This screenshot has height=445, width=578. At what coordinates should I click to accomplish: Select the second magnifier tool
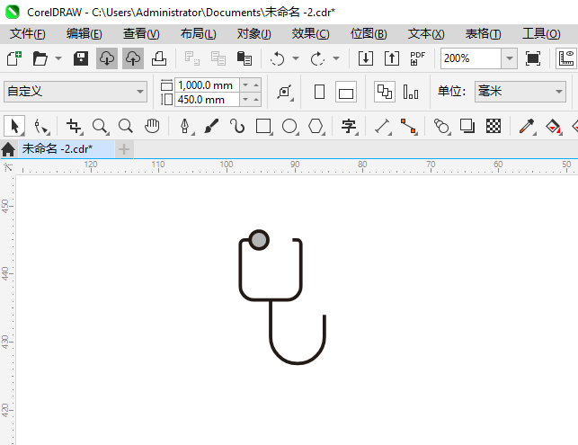126,126
